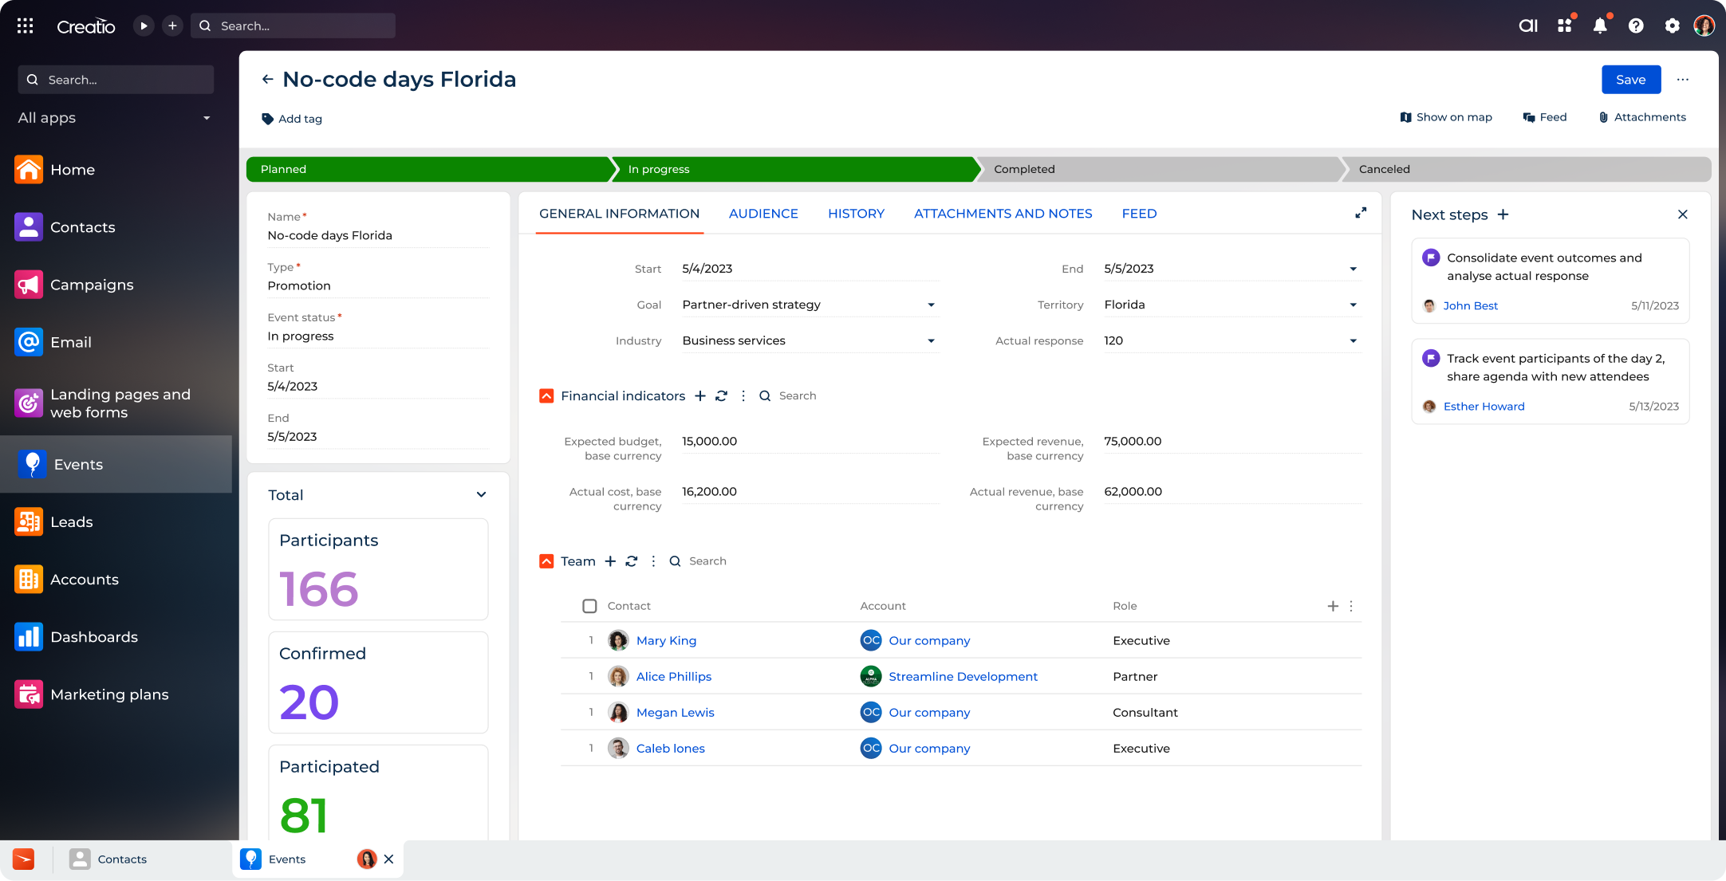Image resolution: width=1726 pixels, height=881 pixels.
Task: Open the Attachments and Notes tab
Action: (1003, 214)
